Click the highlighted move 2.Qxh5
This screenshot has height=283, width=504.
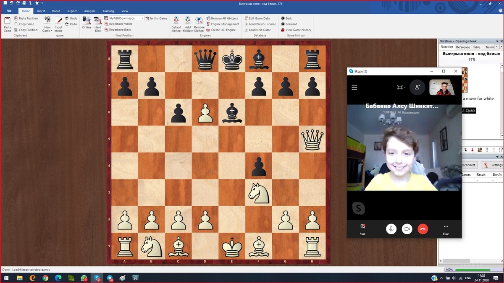point(468,110)
